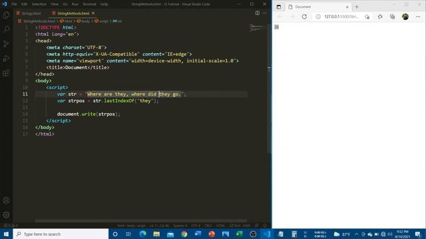Open the Run menu

tap(75, 4)
